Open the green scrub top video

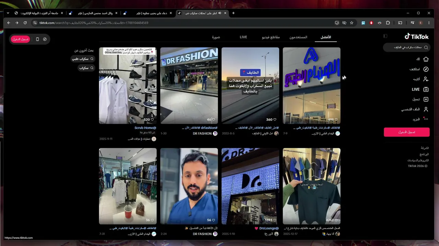(x=311, y=186)
